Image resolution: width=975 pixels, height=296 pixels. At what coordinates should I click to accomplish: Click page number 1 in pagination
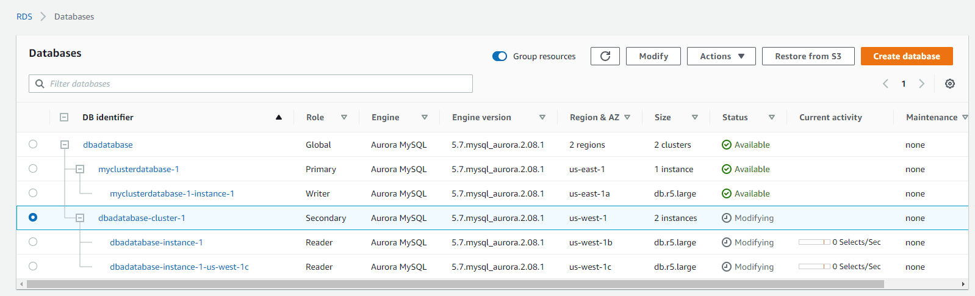tap(904, 84)
